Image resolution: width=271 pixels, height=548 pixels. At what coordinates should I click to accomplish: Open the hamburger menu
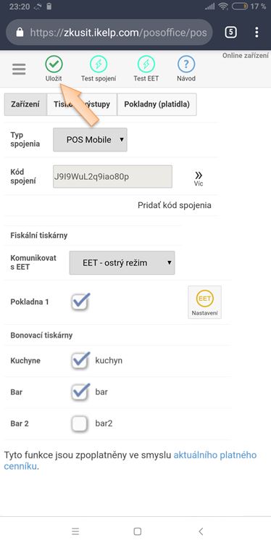pos(19,69)
